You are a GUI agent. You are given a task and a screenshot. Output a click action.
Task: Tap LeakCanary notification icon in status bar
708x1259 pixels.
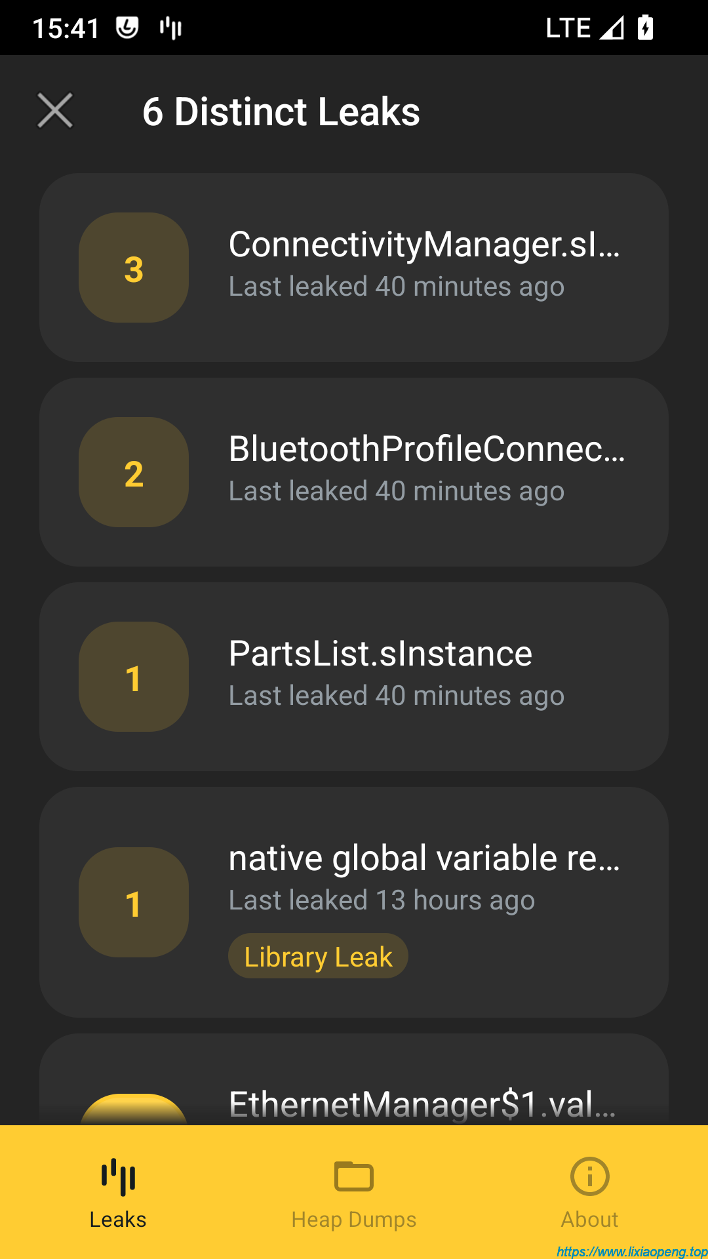point(170,28)
